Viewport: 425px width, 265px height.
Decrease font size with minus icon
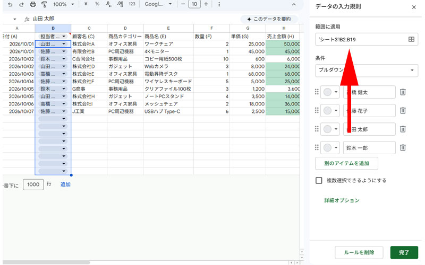pos(183,4)
